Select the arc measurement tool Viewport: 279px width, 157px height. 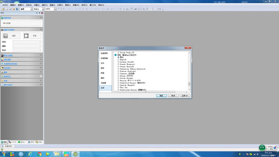pyautogui.click(x=117, y=9)
